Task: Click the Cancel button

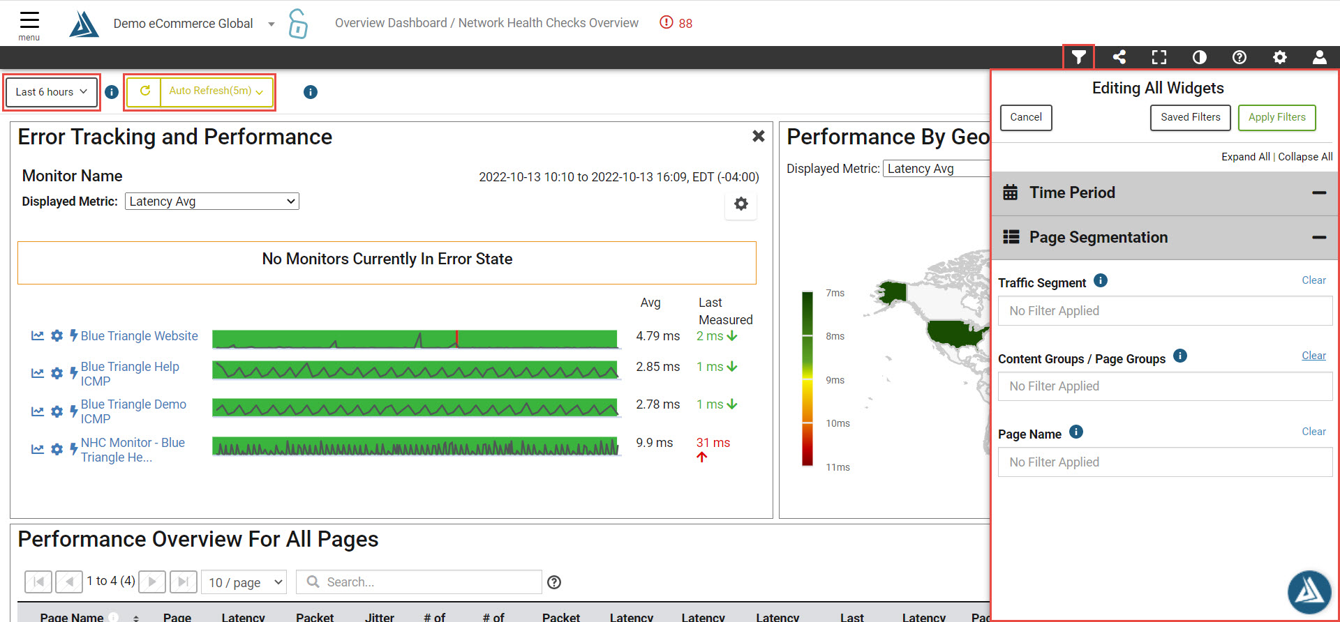Action: pos(1026,117)
